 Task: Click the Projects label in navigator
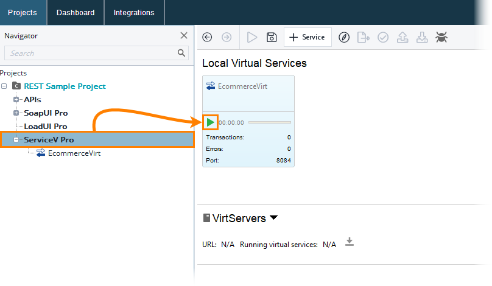click(13, 73)
